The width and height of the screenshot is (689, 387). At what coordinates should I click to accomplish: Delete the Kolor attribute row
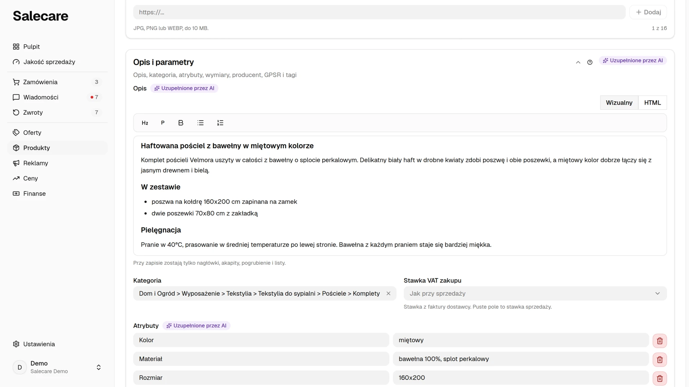660,341
